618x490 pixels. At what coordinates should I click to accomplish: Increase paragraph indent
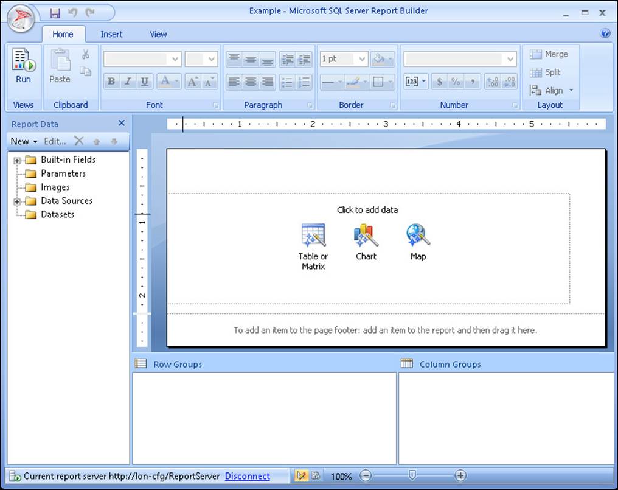(304, 59)
